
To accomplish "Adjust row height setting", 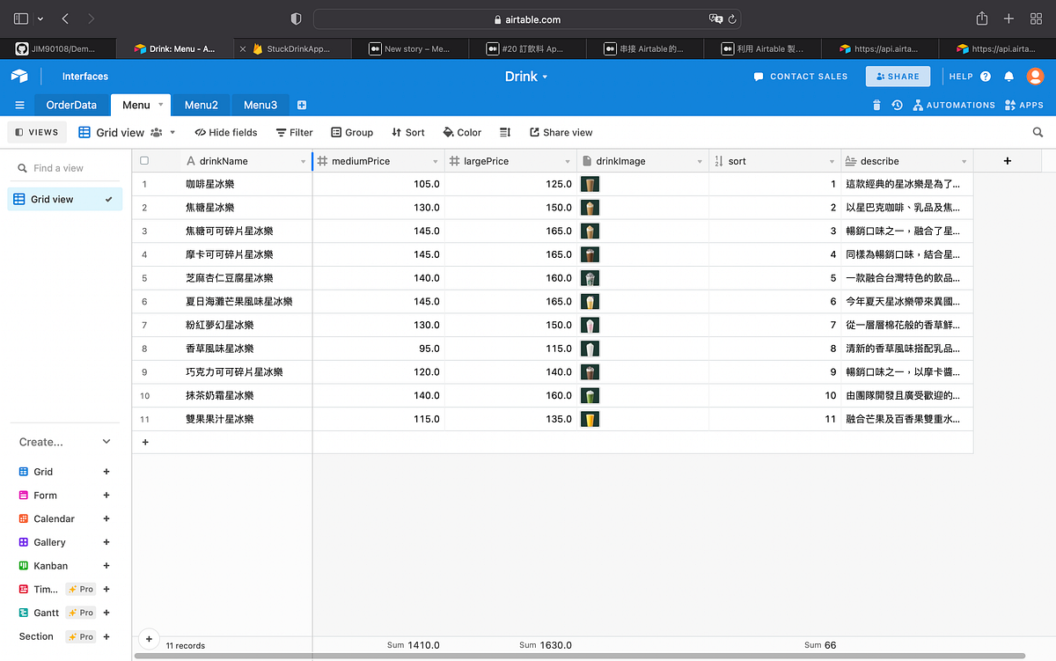I will point(504,132).
